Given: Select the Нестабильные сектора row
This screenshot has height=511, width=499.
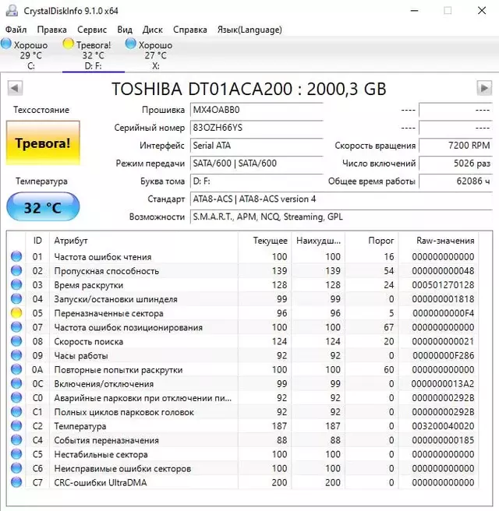Looking at the screenshot, I should tap(242, 454).
